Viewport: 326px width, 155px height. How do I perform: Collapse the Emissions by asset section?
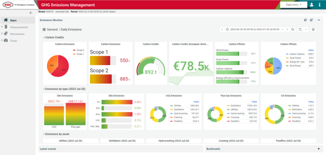coord(56,134)
